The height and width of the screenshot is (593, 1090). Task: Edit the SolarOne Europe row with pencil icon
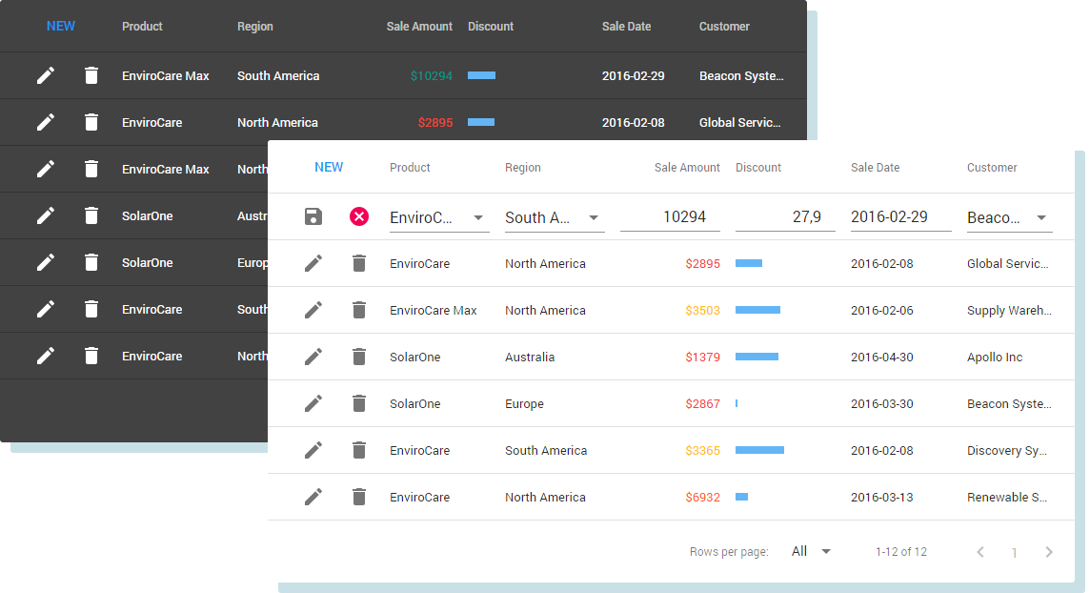tap(313, 403)
